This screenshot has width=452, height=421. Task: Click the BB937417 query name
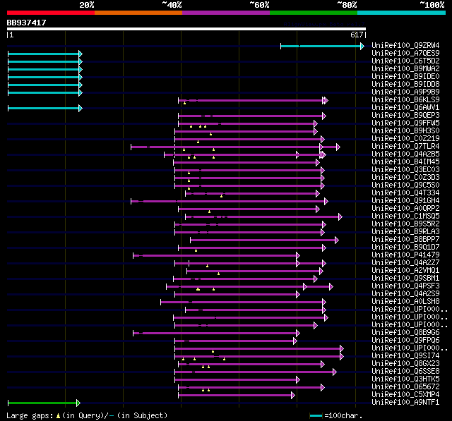26,23
